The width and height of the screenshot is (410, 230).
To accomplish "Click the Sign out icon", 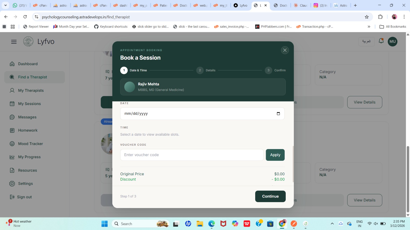I will tap(12, 197).
